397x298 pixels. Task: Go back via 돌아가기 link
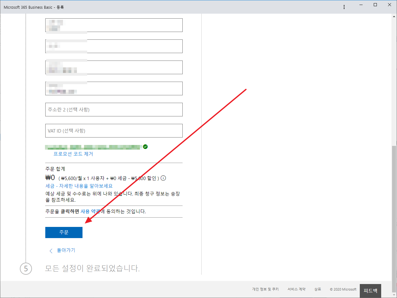coord(66,250)
